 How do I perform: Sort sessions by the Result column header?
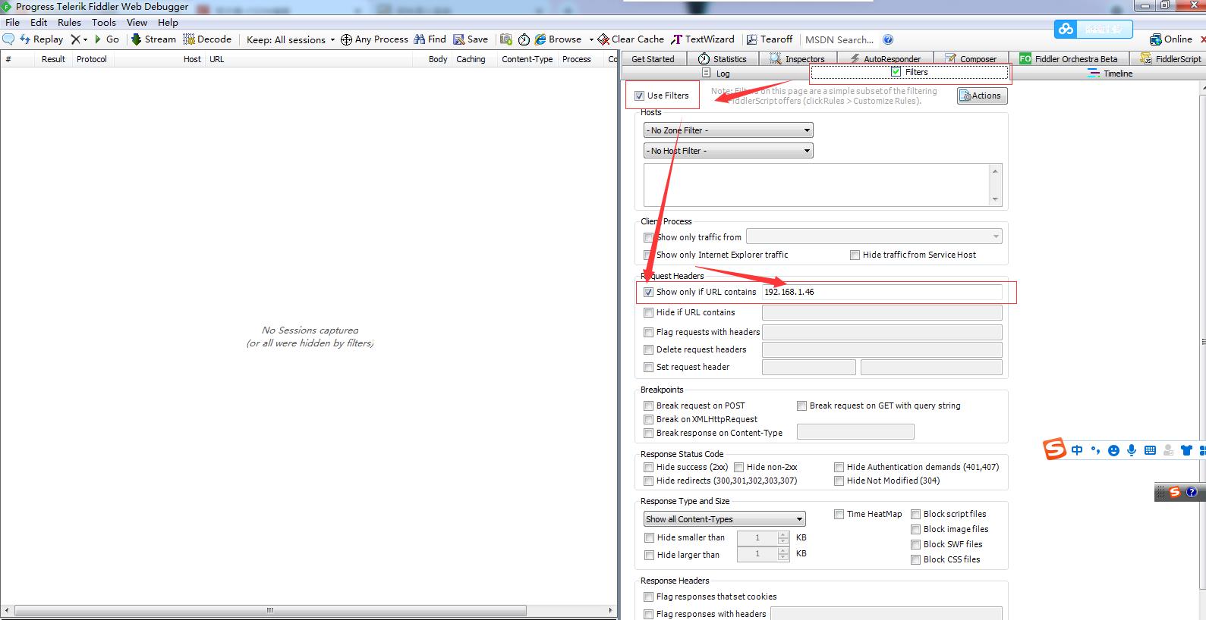(53, 59)
